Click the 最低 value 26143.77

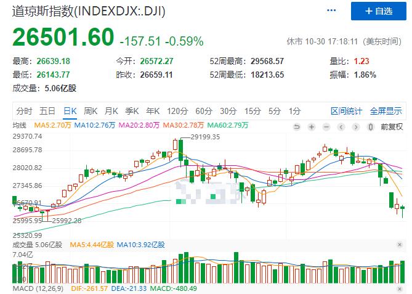point(54,75)
